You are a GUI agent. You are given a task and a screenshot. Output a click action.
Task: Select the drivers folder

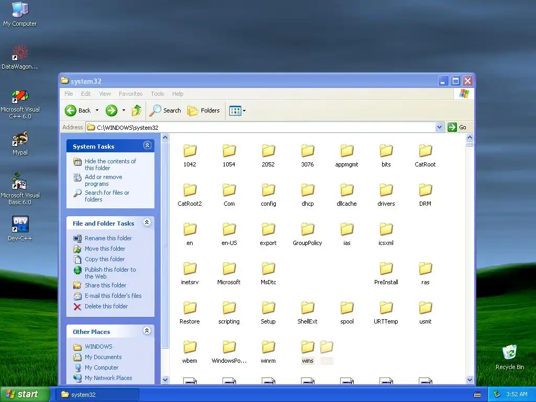(x=386, y=195)
